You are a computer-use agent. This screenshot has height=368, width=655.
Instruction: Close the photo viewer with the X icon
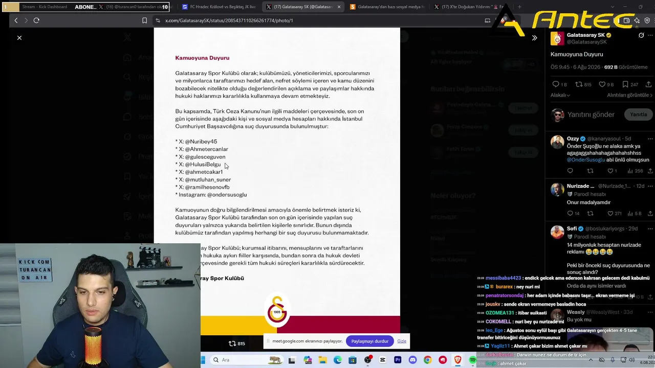coord(19,38)
